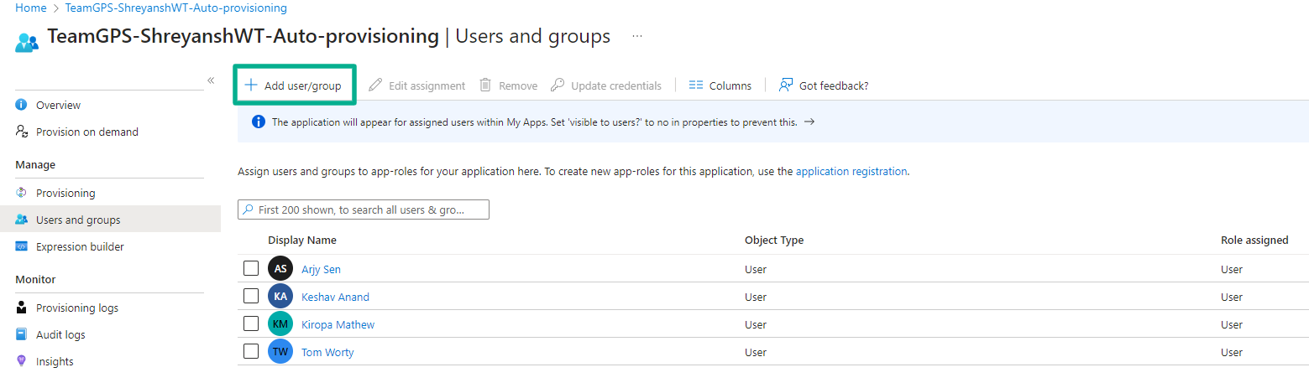This screenshot has height=388, width=1309.
Task: Click Role assigned cell for Tom Worty
Action: [1232, 352]
